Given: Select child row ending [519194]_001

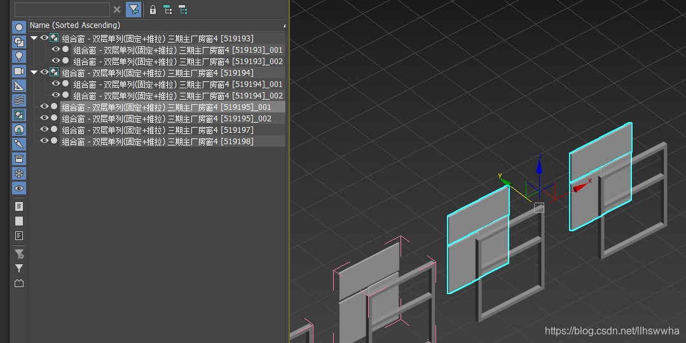Looking at the screenshot, I should click(177, 84).
